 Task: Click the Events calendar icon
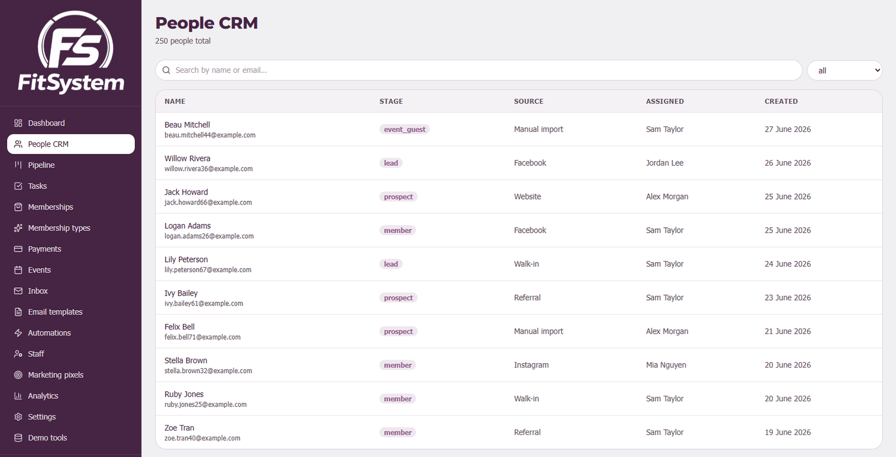(x=18, y=270)
